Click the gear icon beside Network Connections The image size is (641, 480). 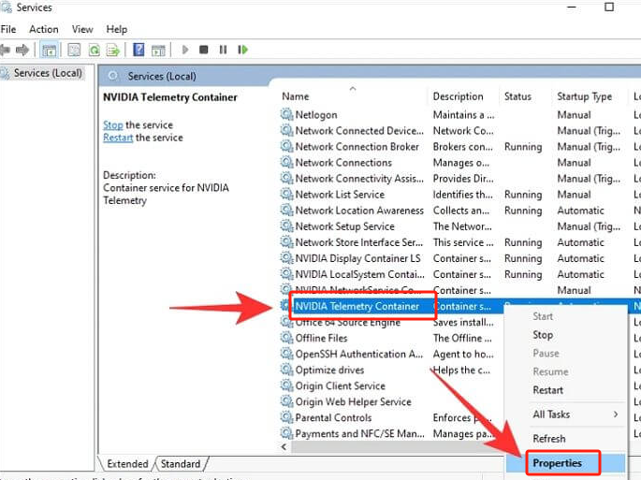pyautogui.click(x=286, y=162)
